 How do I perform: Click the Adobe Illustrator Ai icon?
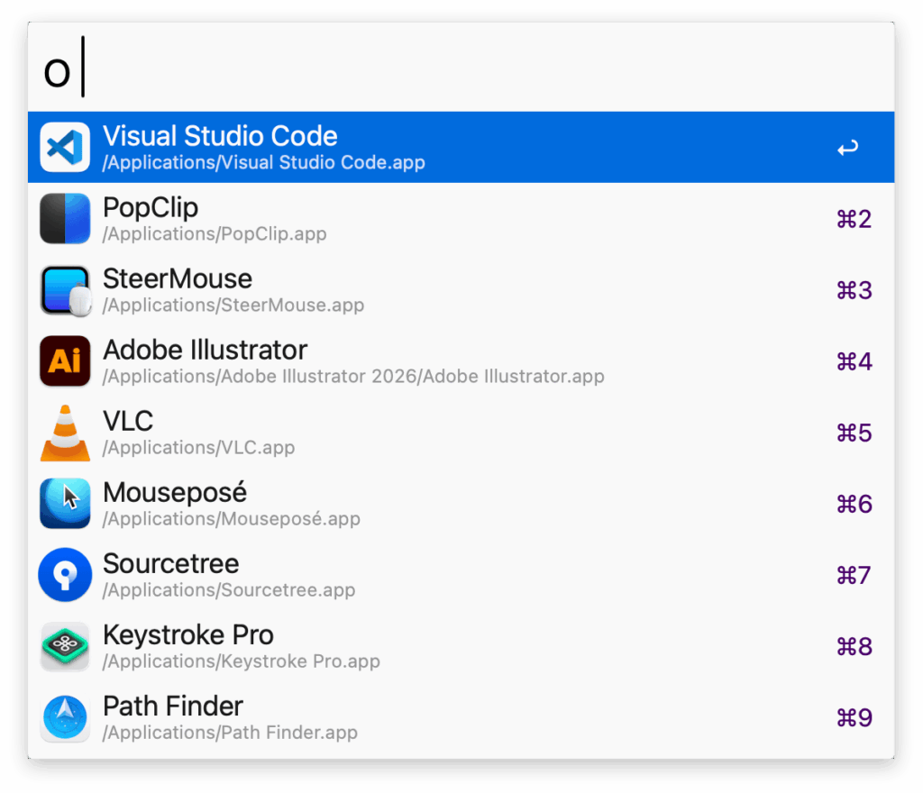[x=65, y=361]
